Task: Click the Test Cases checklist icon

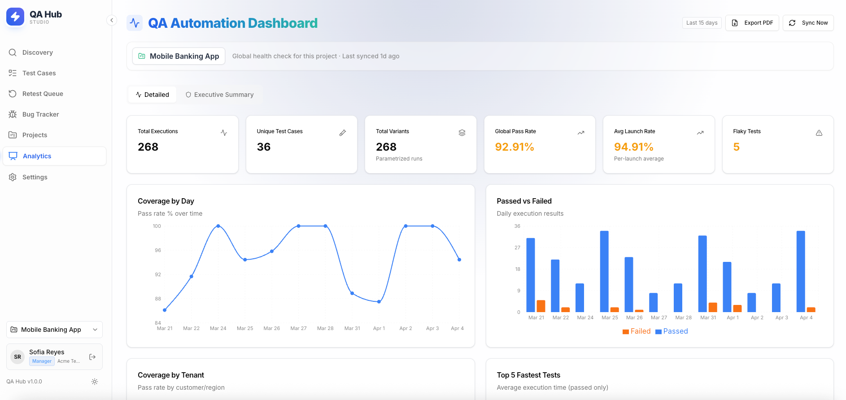Action: pos(13,73)
